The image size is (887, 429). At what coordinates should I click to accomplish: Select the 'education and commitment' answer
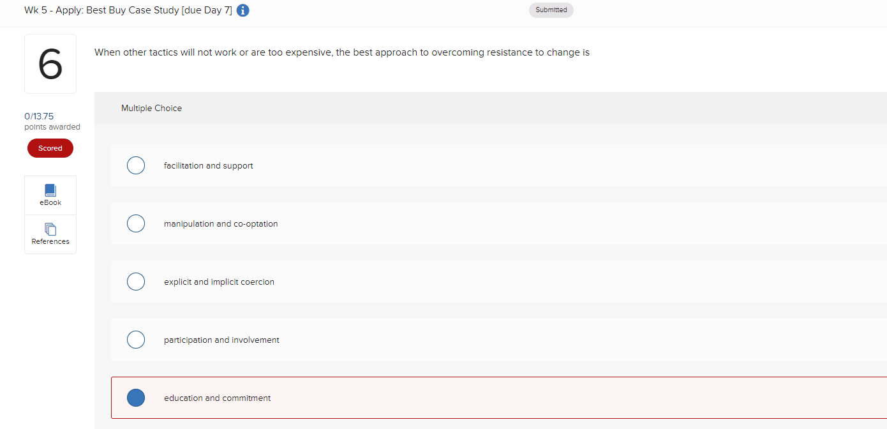point(136,397)
